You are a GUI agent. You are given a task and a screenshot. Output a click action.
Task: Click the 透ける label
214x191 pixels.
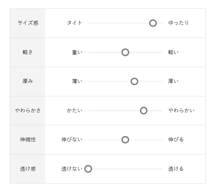[x=176, y=169]
